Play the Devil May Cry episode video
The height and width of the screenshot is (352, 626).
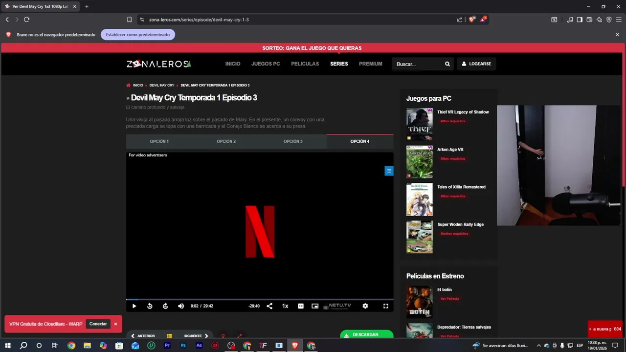134,306
